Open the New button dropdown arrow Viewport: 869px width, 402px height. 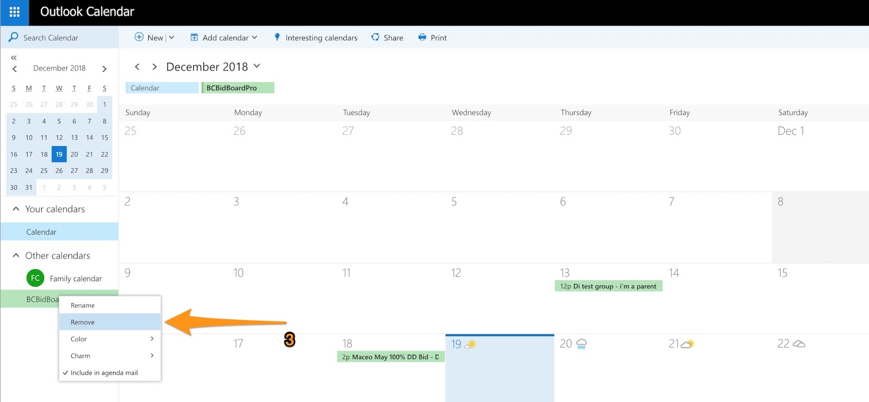(172, 37)
